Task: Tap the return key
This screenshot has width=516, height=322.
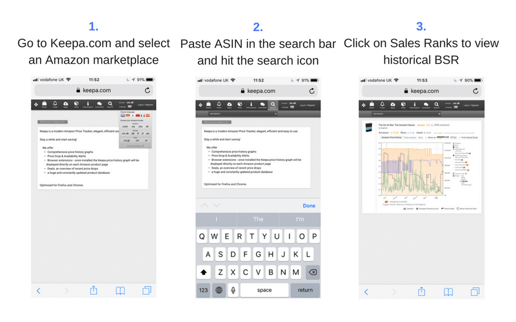Action: coord(305,290)
